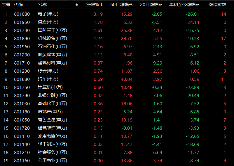Click the 有色金属(申万) name

click(x=52, y=120)
